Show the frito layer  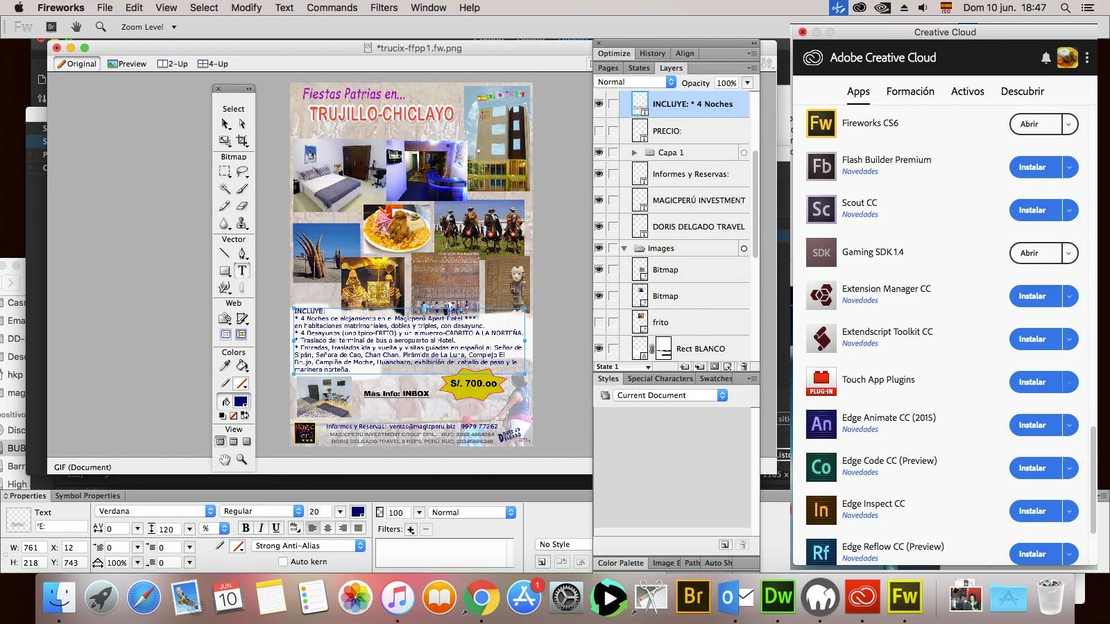click(x=599, y=322)
